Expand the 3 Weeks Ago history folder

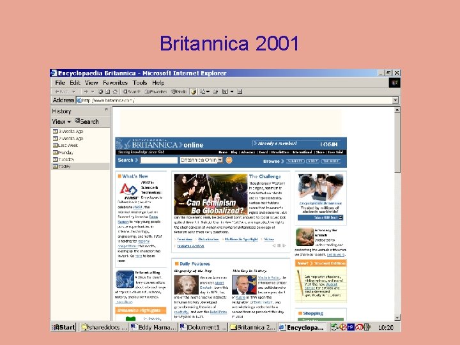coord(68,131)
